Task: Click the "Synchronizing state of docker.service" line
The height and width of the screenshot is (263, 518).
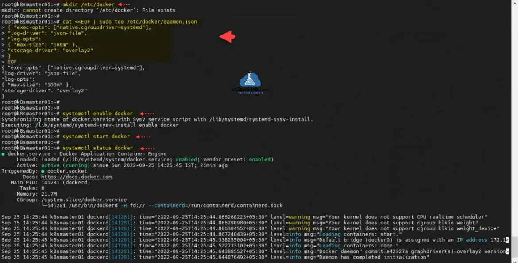Action: pos(157,119)
